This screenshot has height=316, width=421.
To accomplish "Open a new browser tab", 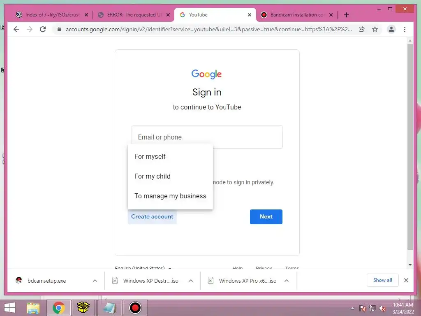I will pyautogui.click(x=346, y=15).
